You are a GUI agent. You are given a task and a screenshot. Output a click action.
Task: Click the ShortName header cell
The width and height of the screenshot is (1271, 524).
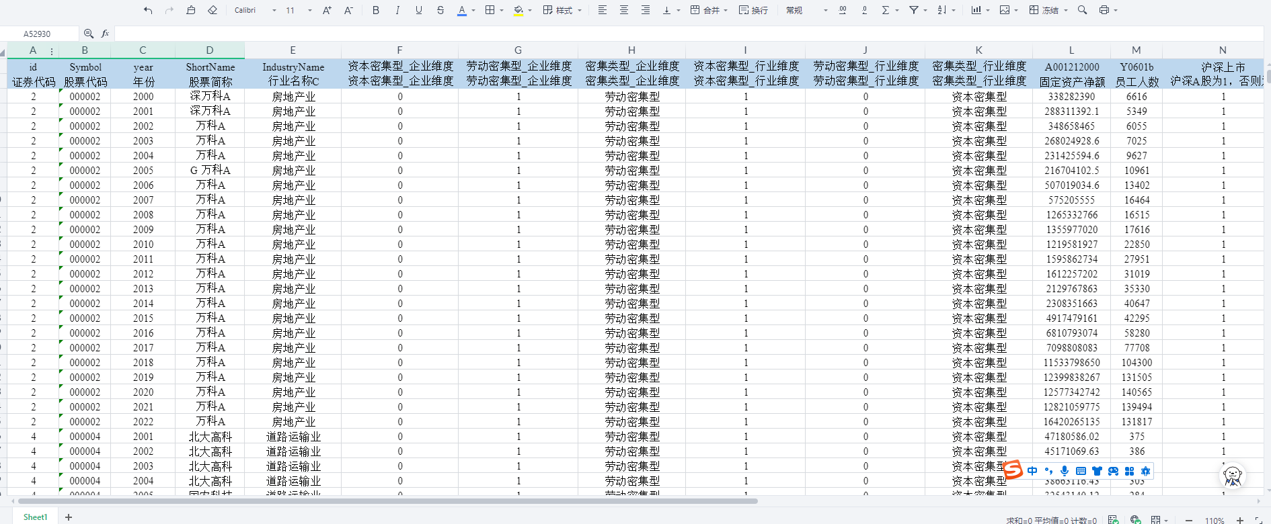[210, 67]
